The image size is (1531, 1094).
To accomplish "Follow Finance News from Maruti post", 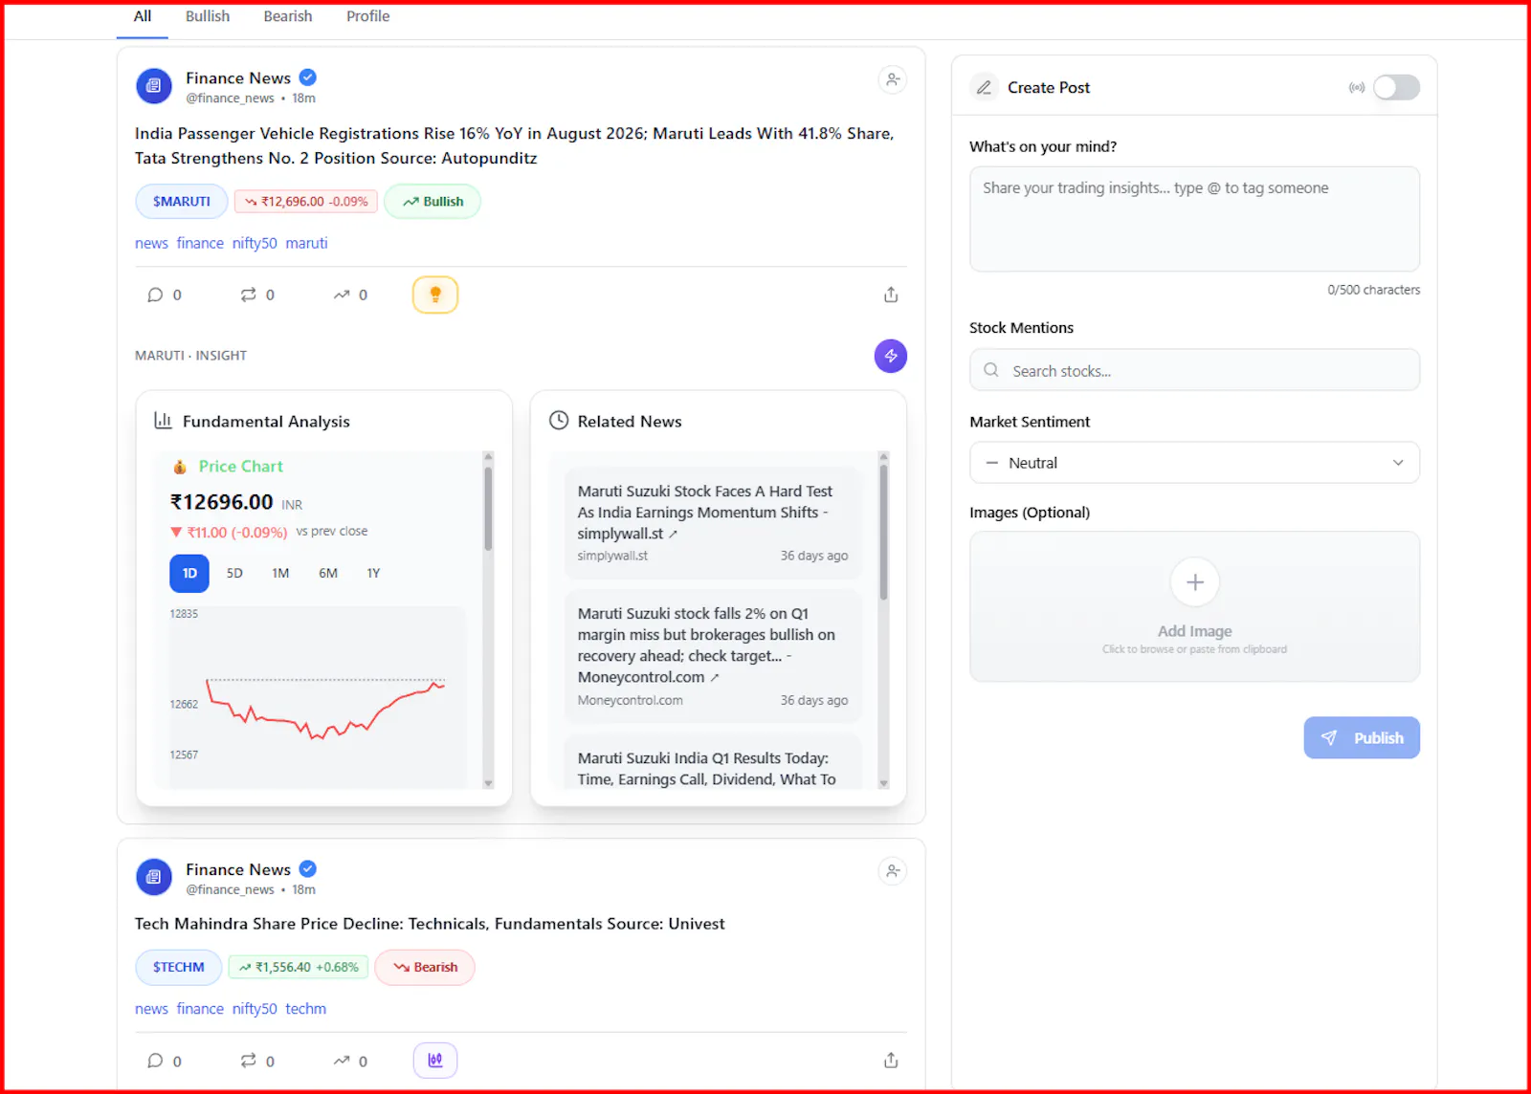I will click(x=892, y=79).
